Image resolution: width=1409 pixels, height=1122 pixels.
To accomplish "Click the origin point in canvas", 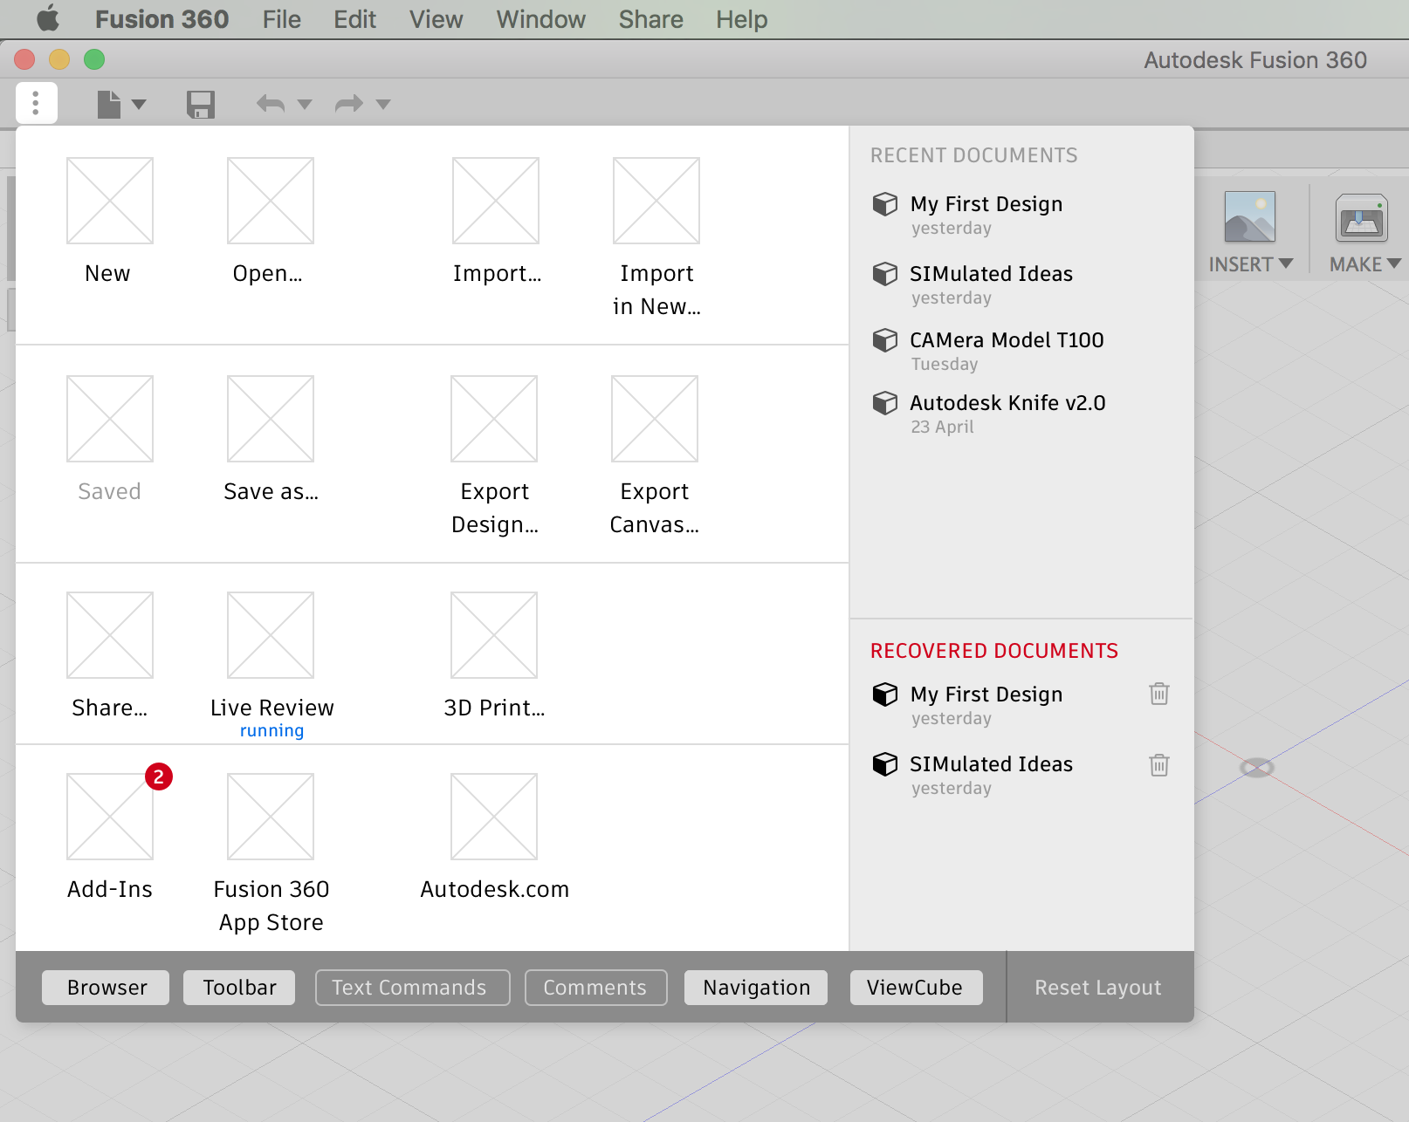I will coord(1257,768).
